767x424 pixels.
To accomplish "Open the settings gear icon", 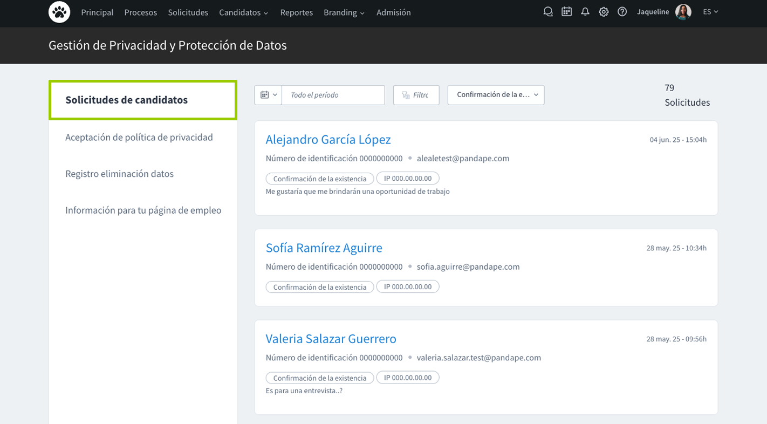I will [604, 12].
